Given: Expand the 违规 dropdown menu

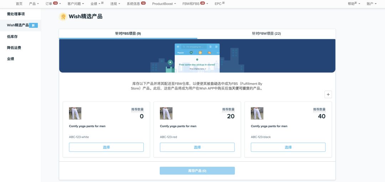Looking at the screenshot, I should click(x=115, y=4).
